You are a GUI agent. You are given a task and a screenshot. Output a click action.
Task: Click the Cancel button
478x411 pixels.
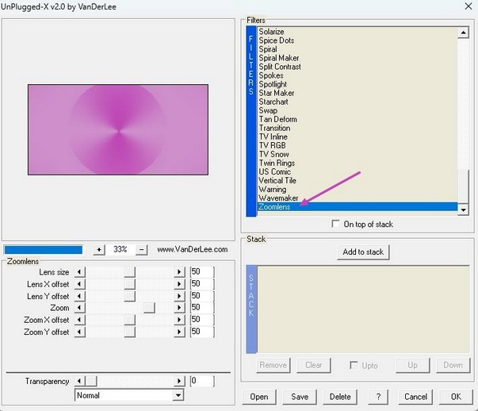pos(415,397)
